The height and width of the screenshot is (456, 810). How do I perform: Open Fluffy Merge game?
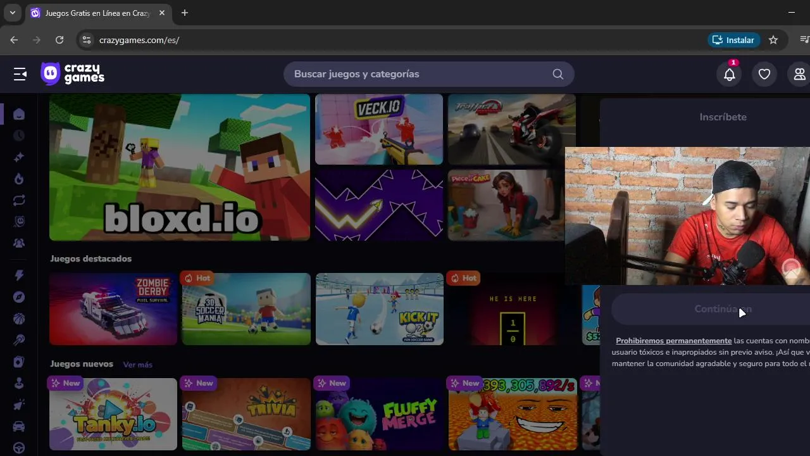379,414
